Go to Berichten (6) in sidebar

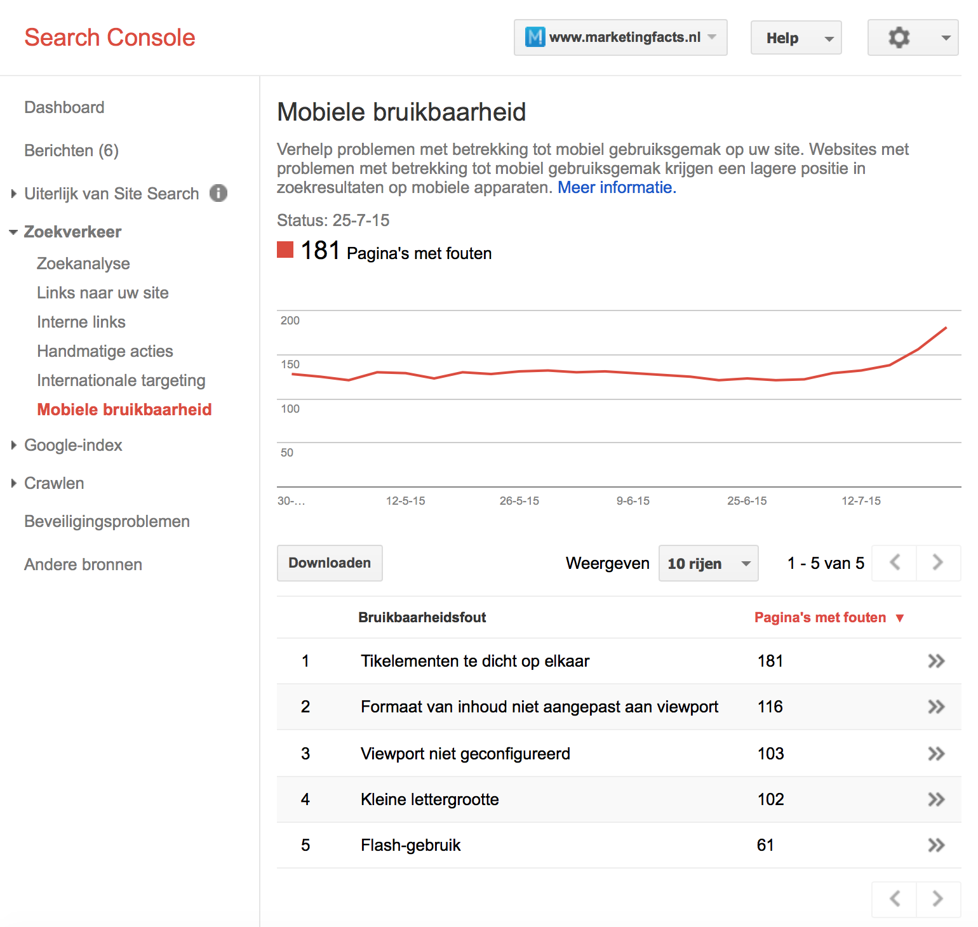[x=71, y=150]
